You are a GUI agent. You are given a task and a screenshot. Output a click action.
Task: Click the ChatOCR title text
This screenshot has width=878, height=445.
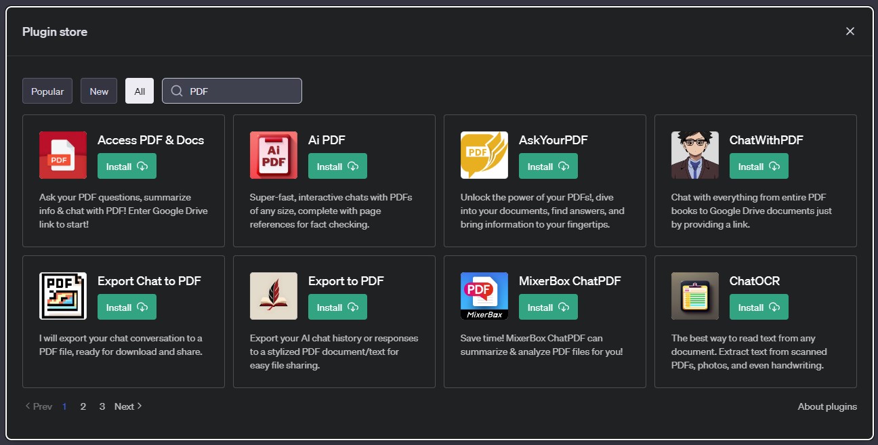755,281
